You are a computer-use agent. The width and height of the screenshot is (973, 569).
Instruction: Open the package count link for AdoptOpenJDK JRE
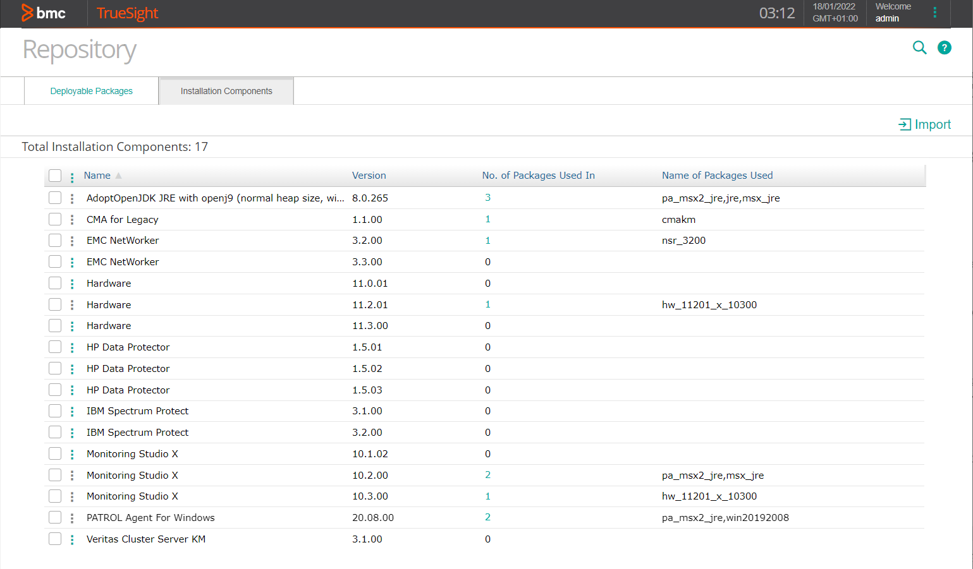click(487, 198)
